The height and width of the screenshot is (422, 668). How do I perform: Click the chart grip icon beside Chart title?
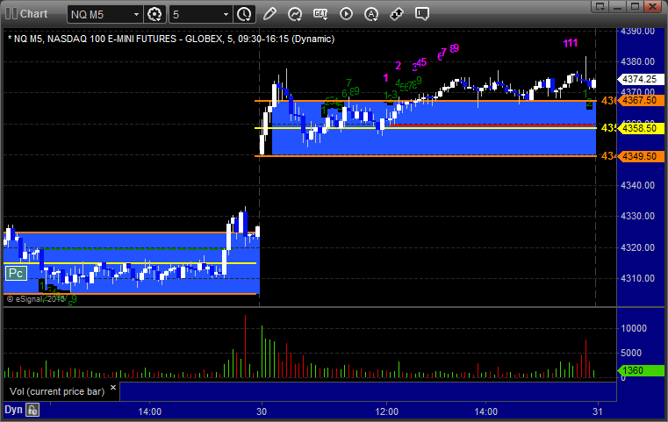pos(11,14)
